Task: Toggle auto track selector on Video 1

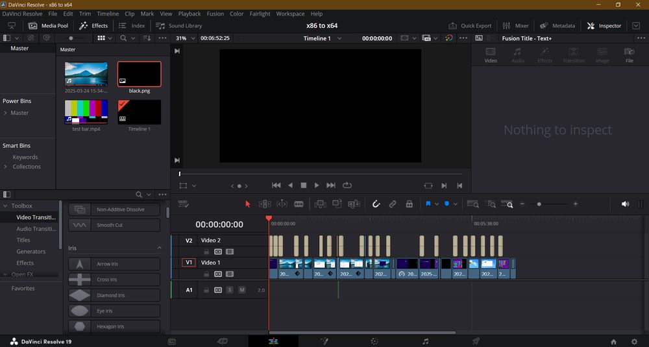Action: tap(218, 274)
